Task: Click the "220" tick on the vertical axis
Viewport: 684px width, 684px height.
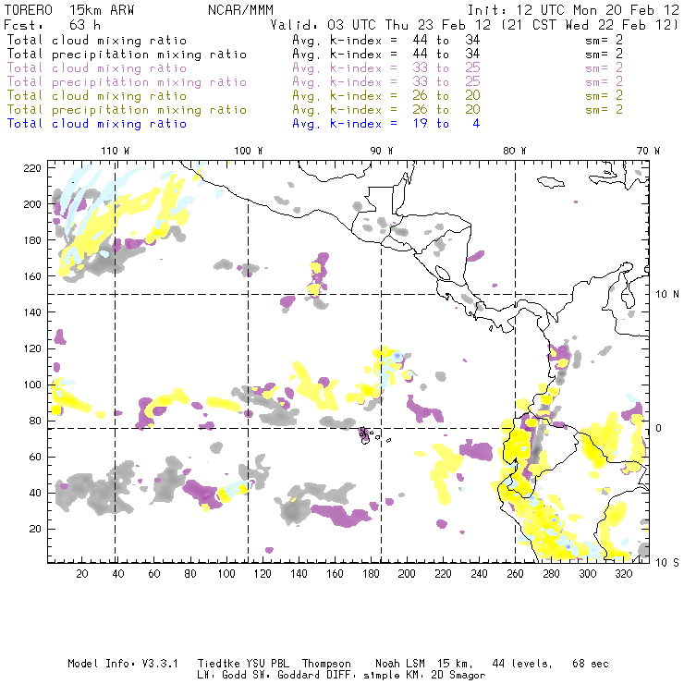Action: [x=32, y=168]
